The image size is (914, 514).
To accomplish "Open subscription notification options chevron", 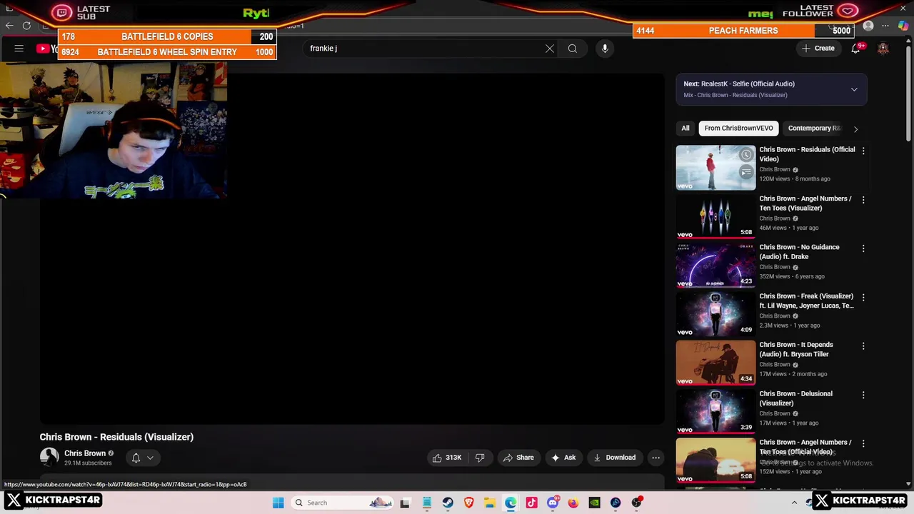I will click(150, 458).
